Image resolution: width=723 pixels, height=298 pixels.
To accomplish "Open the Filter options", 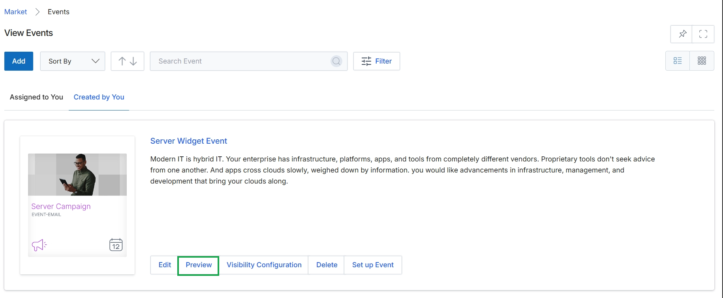I will (x=377, y=61).
